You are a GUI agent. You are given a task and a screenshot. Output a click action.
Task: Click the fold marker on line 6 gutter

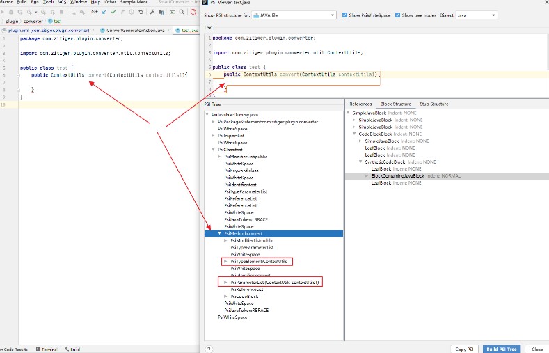click(18, 75)
